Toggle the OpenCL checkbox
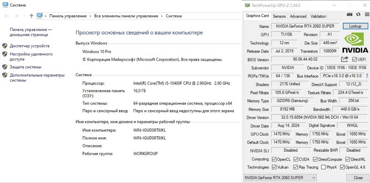Image resolution: width=370 pixels, height=183 pixels. pyautogui.click(x=274, y=159)
